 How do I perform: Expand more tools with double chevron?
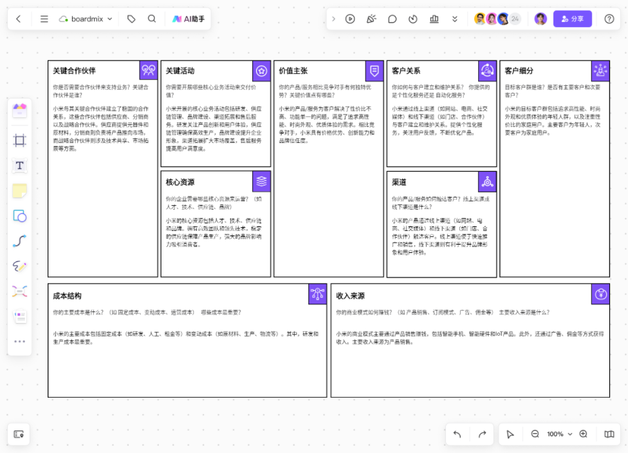coord(454,19)
